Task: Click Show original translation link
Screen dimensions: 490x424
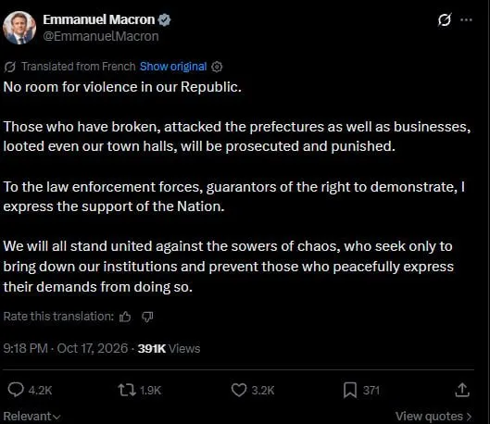Action: pyautogui.click(x=173, y=67)
